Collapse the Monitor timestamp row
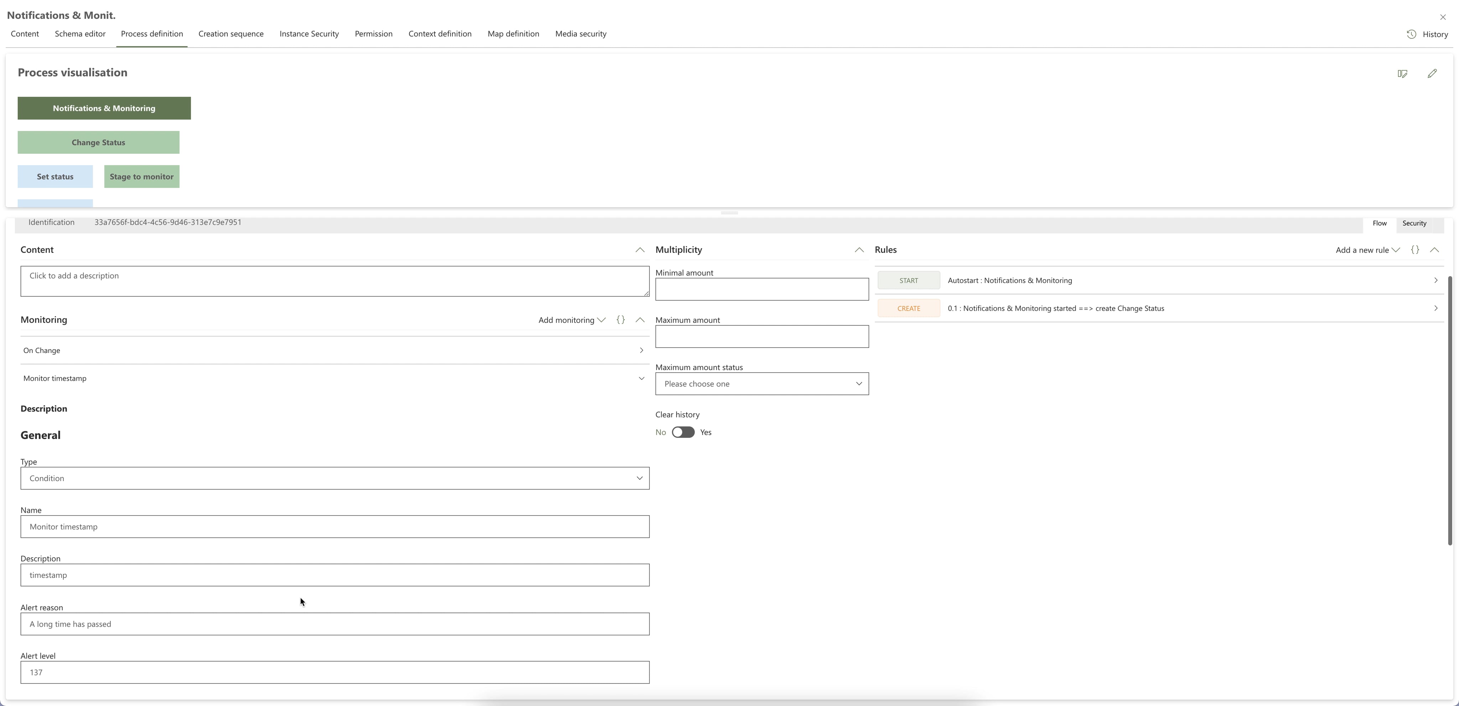This screenshot has height=706, width=1459. [x=335, y=379]
